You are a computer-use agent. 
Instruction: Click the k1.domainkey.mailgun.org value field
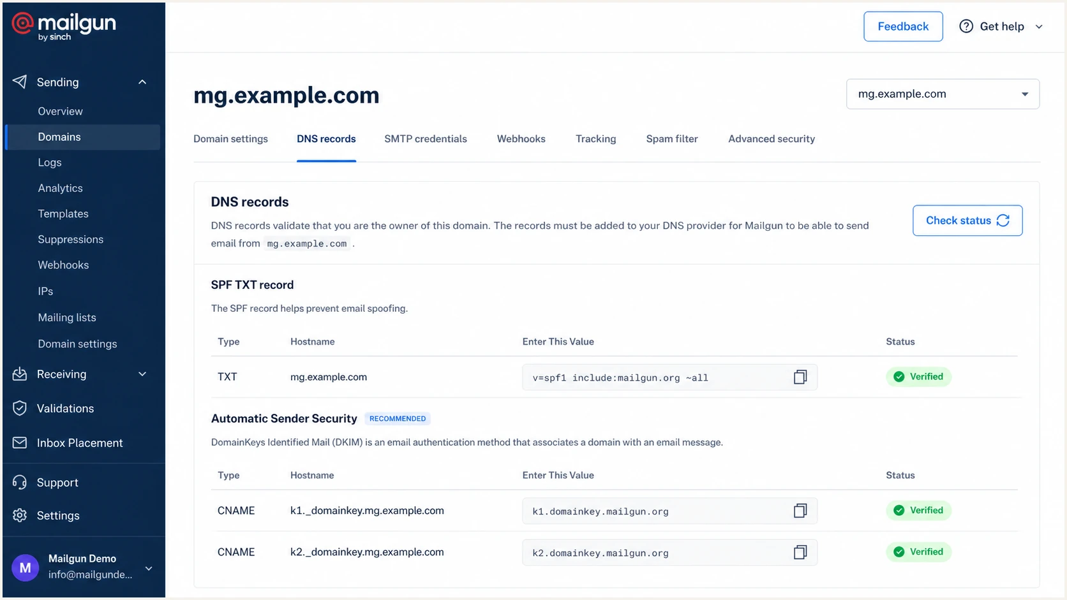coord(669,511)
